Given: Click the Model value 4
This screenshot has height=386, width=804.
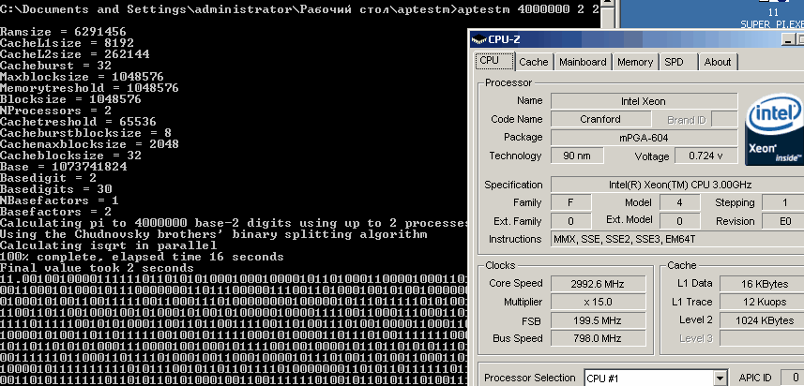Looking at the screenshot, I should (x=679, y=202).
